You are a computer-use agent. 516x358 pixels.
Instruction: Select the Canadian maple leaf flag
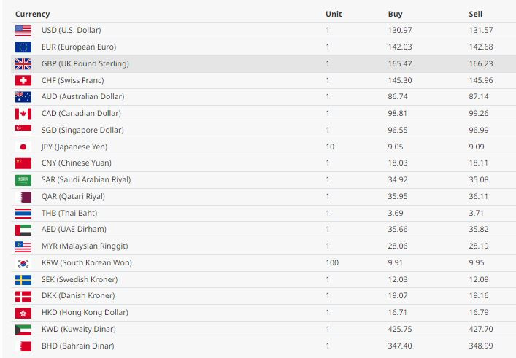coord(23,114)
